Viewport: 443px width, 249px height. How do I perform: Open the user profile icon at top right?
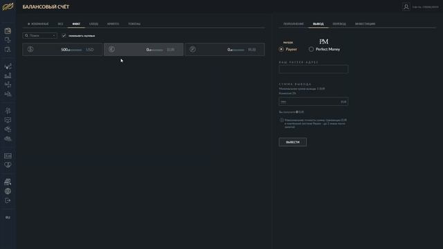tap(406, 7)
